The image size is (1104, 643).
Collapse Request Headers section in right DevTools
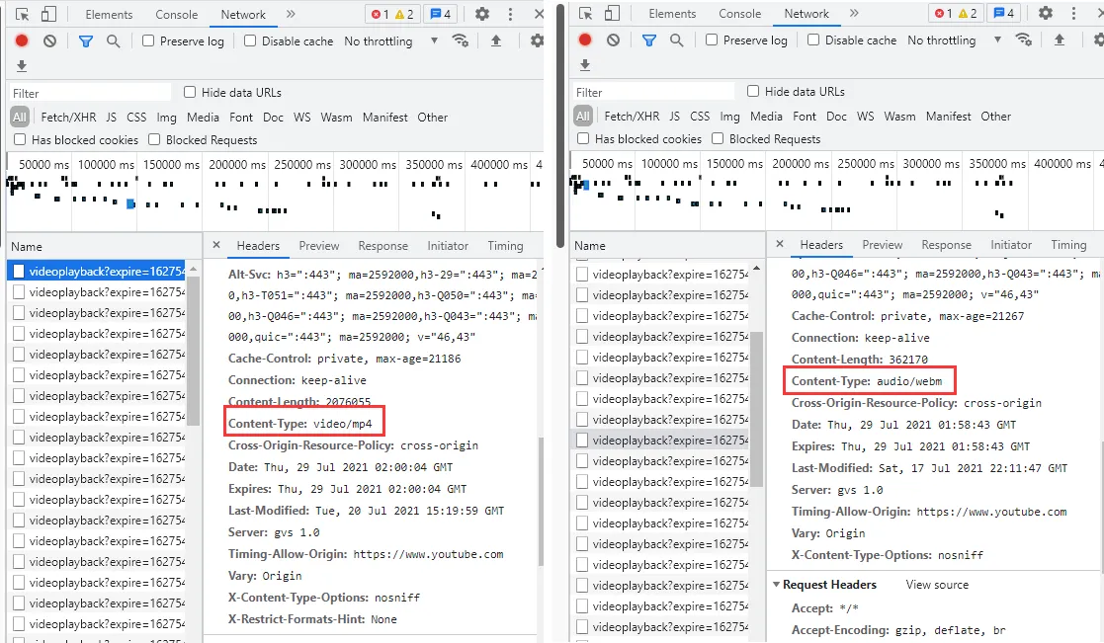[x=777, y=585]
